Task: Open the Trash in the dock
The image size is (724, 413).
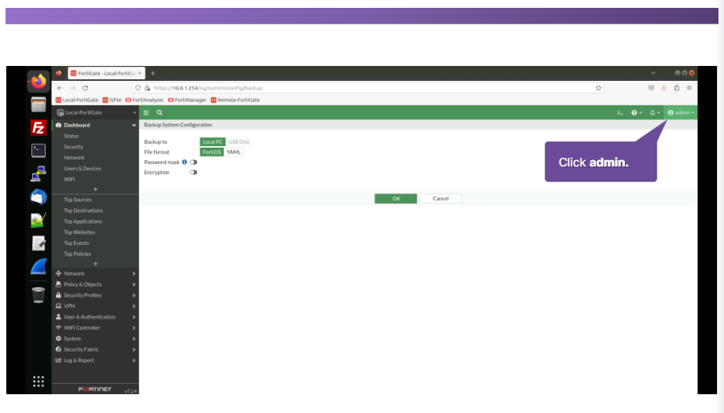Action: click(x=39, y=295)
